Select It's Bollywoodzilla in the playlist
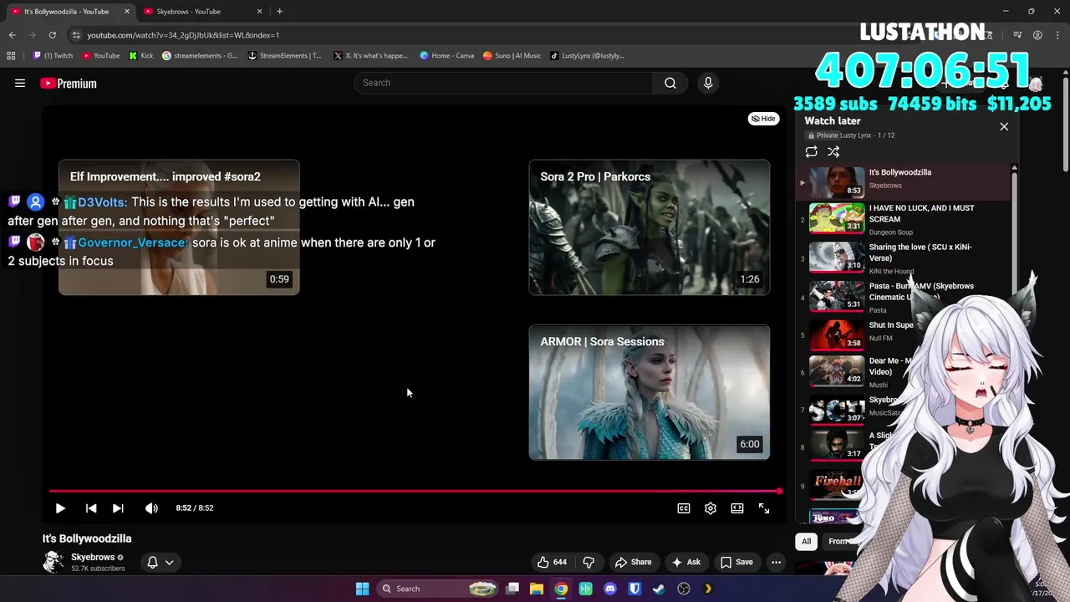 click(x=904, y=182)
